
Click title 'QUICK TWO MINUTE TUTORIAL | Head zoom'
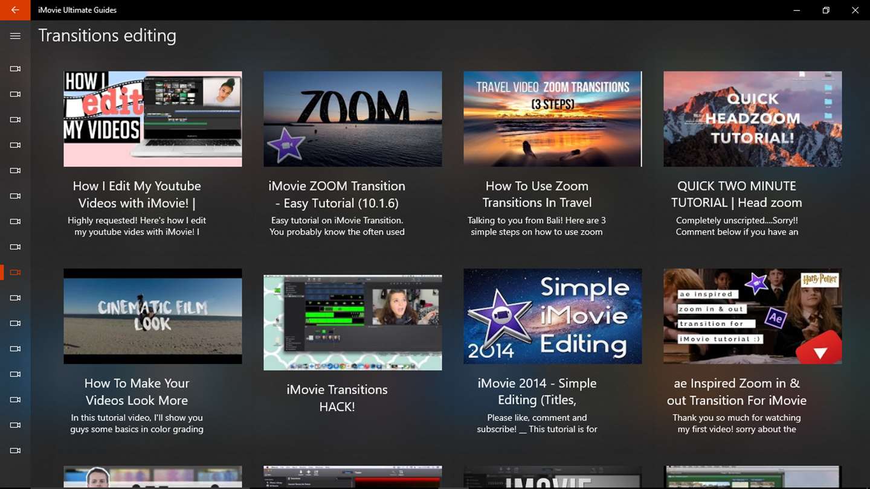tap(737, 194)
